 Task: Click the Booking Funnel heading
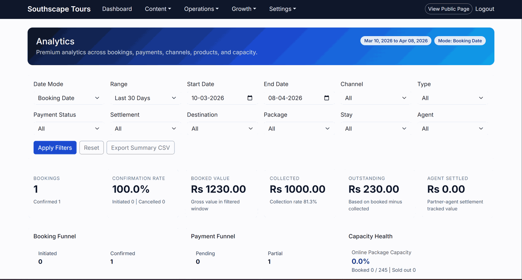click(55, 236)
